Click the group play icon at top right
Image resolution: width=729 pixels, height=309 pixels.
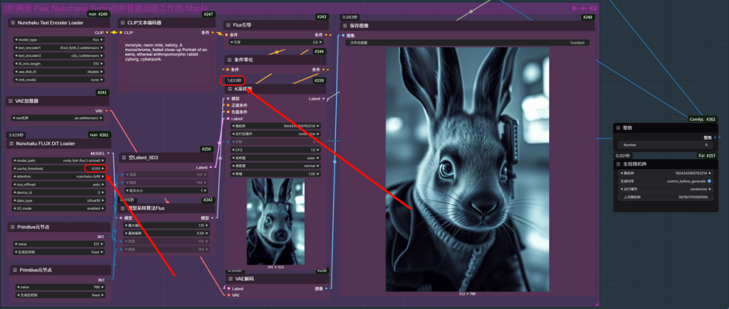tap(575, 8)
